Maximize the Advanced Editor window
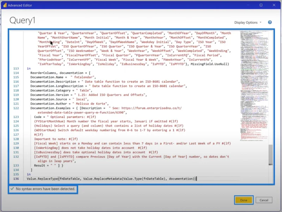 pyautogui.click(x=261, y=5)
